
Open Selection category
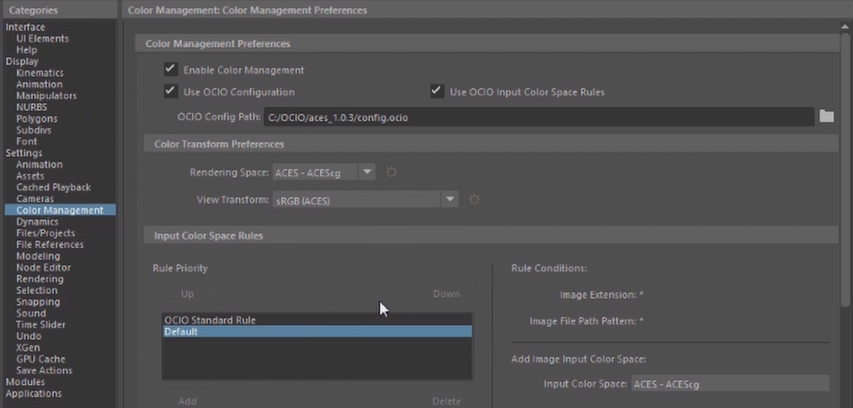[x=36, y=290]
